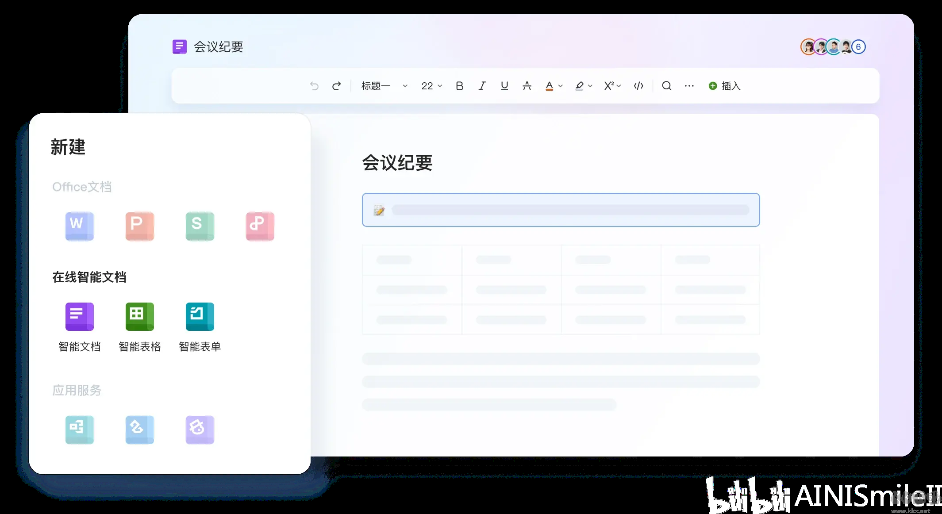Apply the font color A icon
This screenshot has width=942, height=514.
coord(549,86)
